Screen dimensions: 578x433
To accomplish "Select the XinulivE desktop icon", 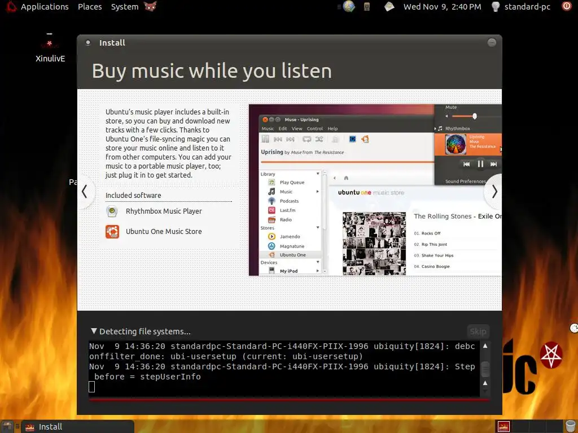I will [50, 48].
